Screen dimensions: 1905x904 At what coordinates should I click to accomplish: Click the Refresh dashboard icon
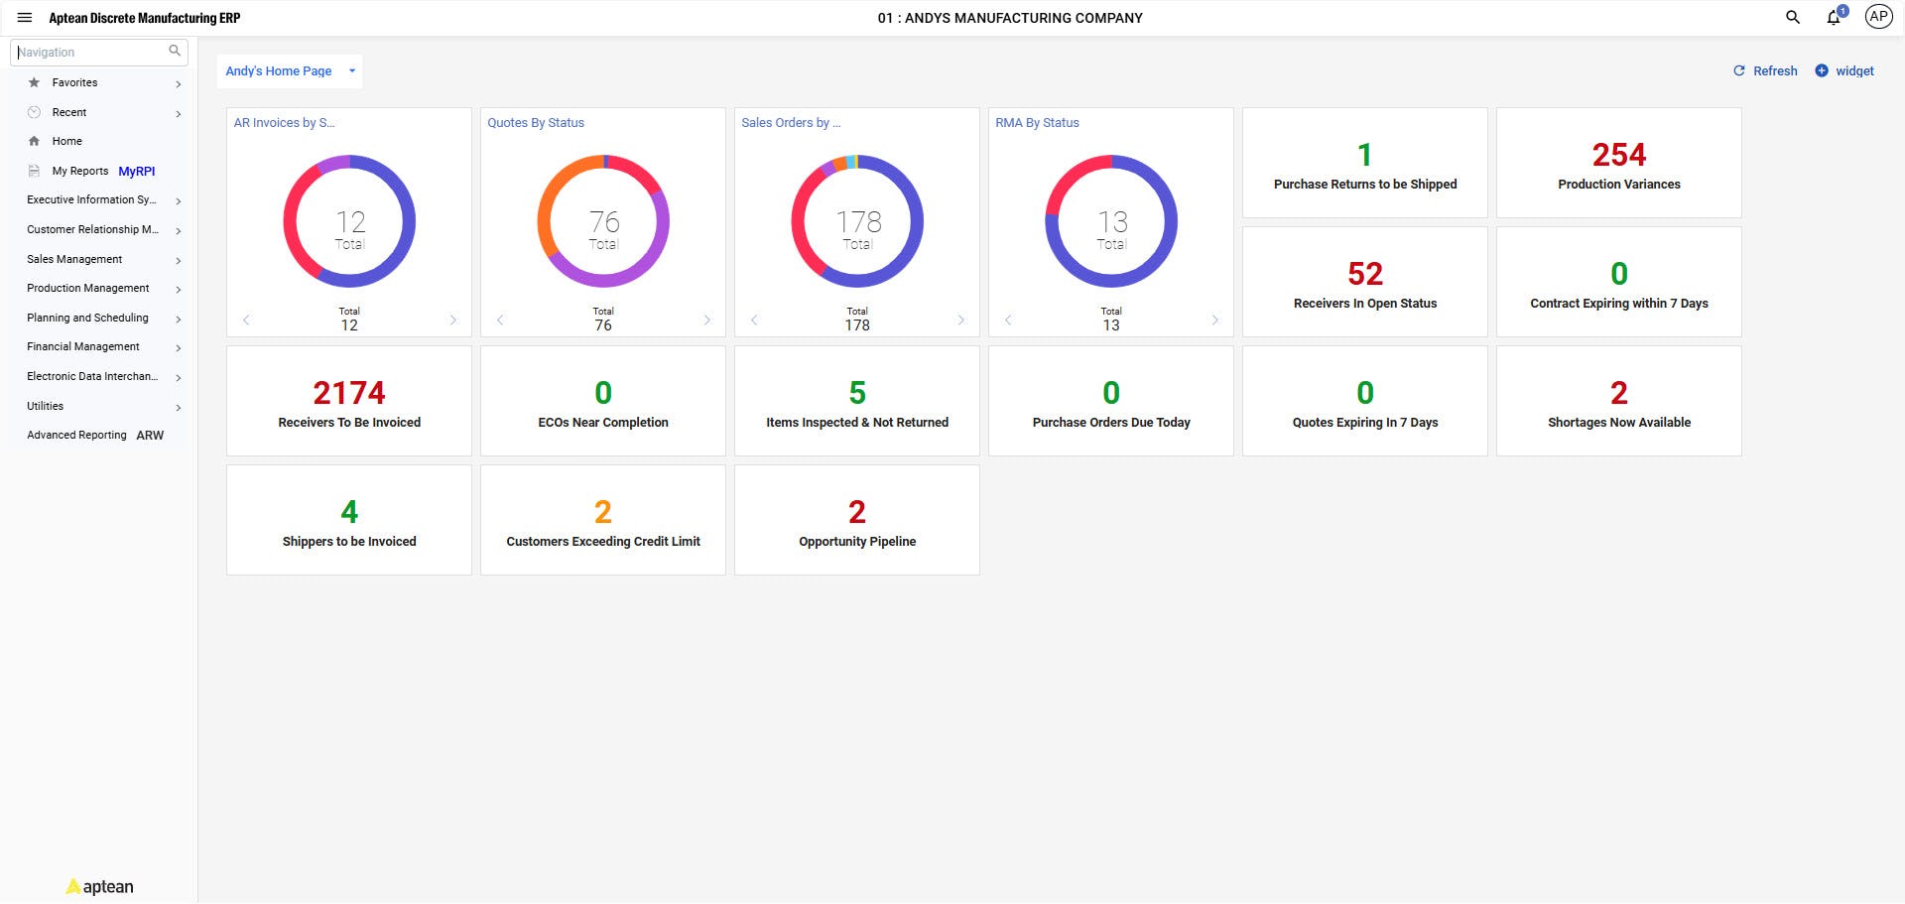(1738, 70)
